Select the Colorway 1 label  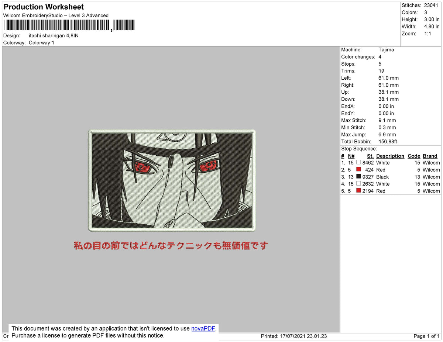[41, 42]
